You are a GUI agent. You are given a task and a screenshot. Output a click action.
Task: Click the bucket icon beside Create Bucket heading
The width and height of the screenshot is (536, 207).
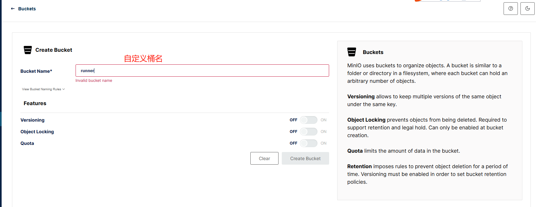pos(28,50)
